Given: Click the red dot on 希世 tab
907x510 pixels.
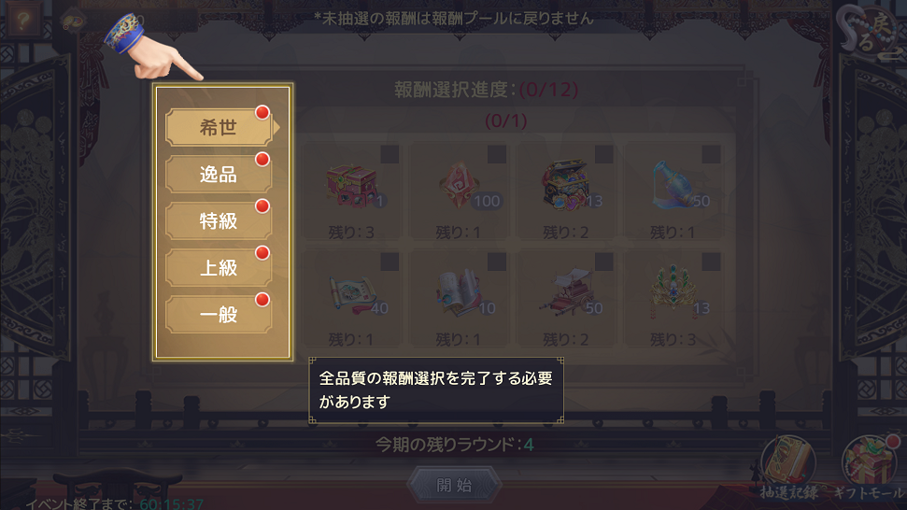Looking at the screenshot, I should 262,112.
